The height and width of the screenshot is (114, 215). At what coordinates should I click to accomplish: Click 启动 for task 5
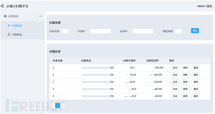click(175, 68)
